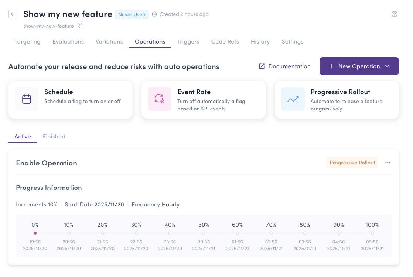
Task: Open the Variations tab
Action: pyautogui.click(x=109, y=42)
